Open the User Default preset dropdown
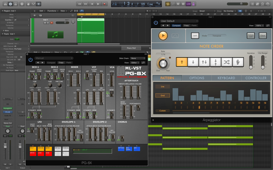The image size is (273, 170). 179,21
